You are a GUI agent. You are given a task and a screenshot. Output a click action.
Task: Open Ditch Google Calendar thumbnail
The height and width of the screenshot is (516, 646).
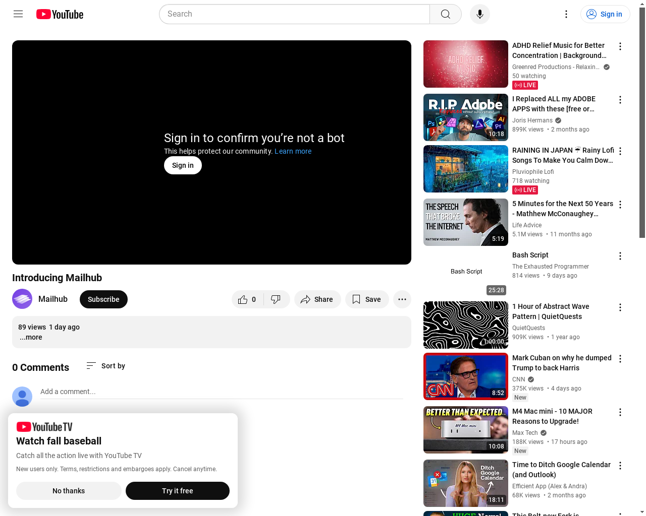[x=466, y=483]
